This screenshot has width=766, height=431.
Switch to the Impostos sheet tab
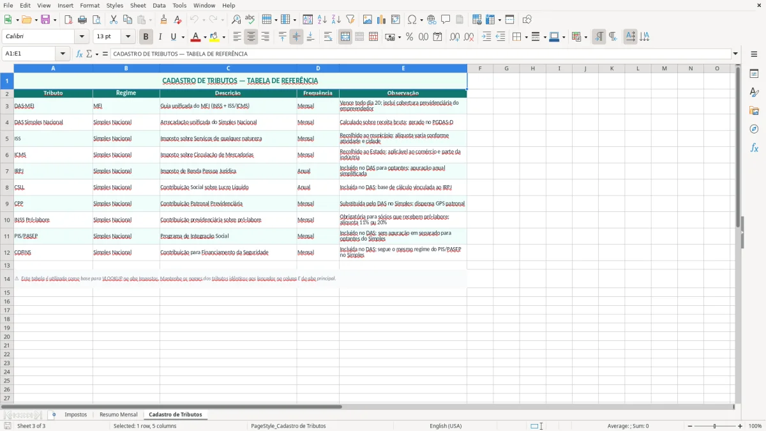point(75,415)
